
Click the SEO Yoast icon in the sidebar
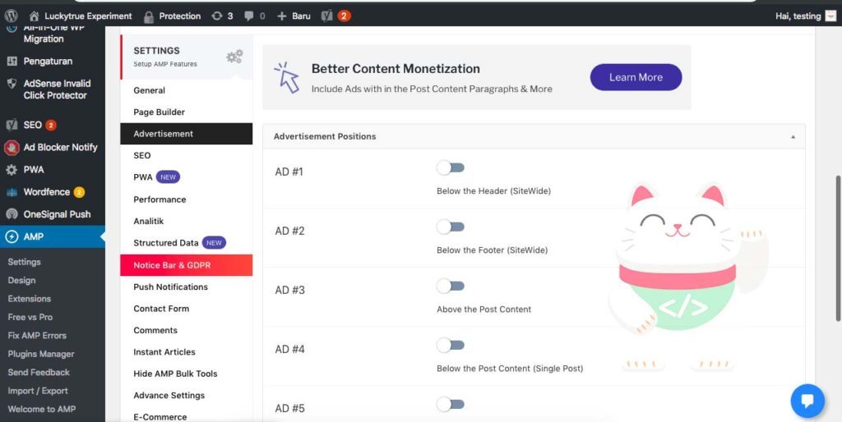click(x=12, y=125)
